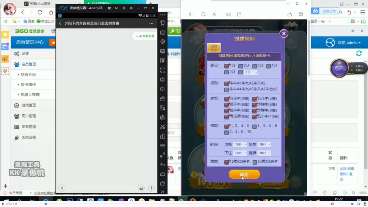Select multiplier option 1, 3, 5, 8
Image resolution: width=368 pixels, height=207 pixels.
(x=254, y=126)
